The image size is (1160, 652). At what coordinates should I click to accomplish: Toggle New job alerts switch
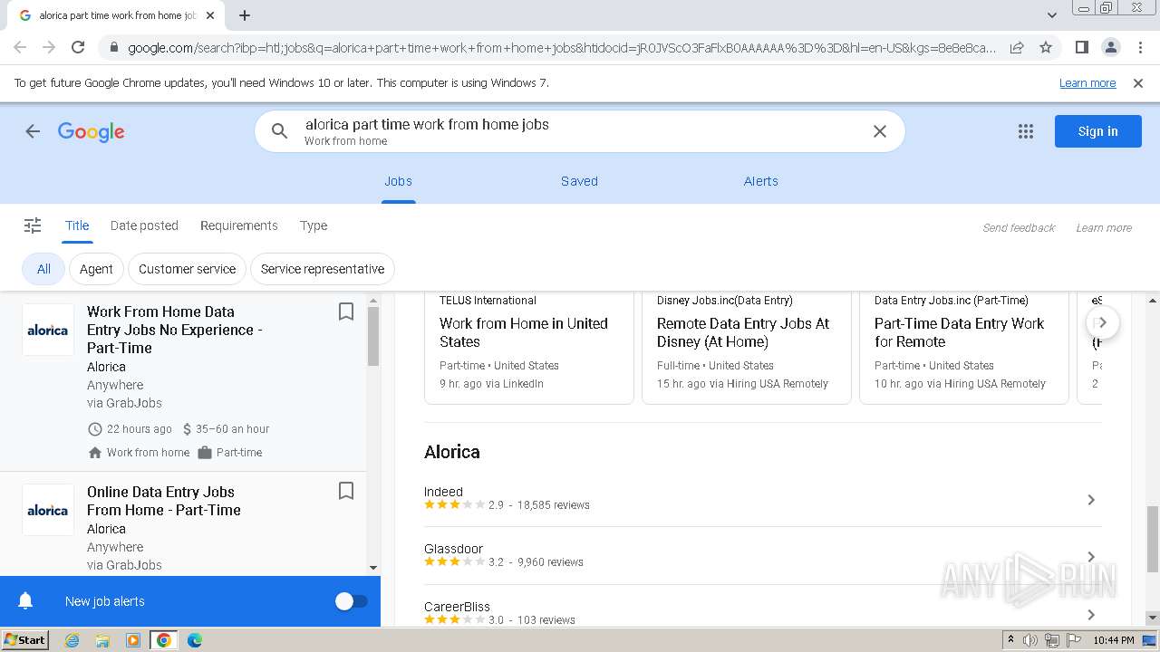point(351,601)
